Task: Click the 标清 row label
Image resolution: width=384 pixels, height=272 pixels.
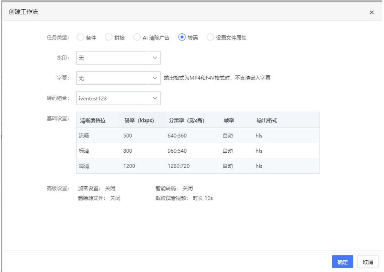Action: [x=84, y=151]
